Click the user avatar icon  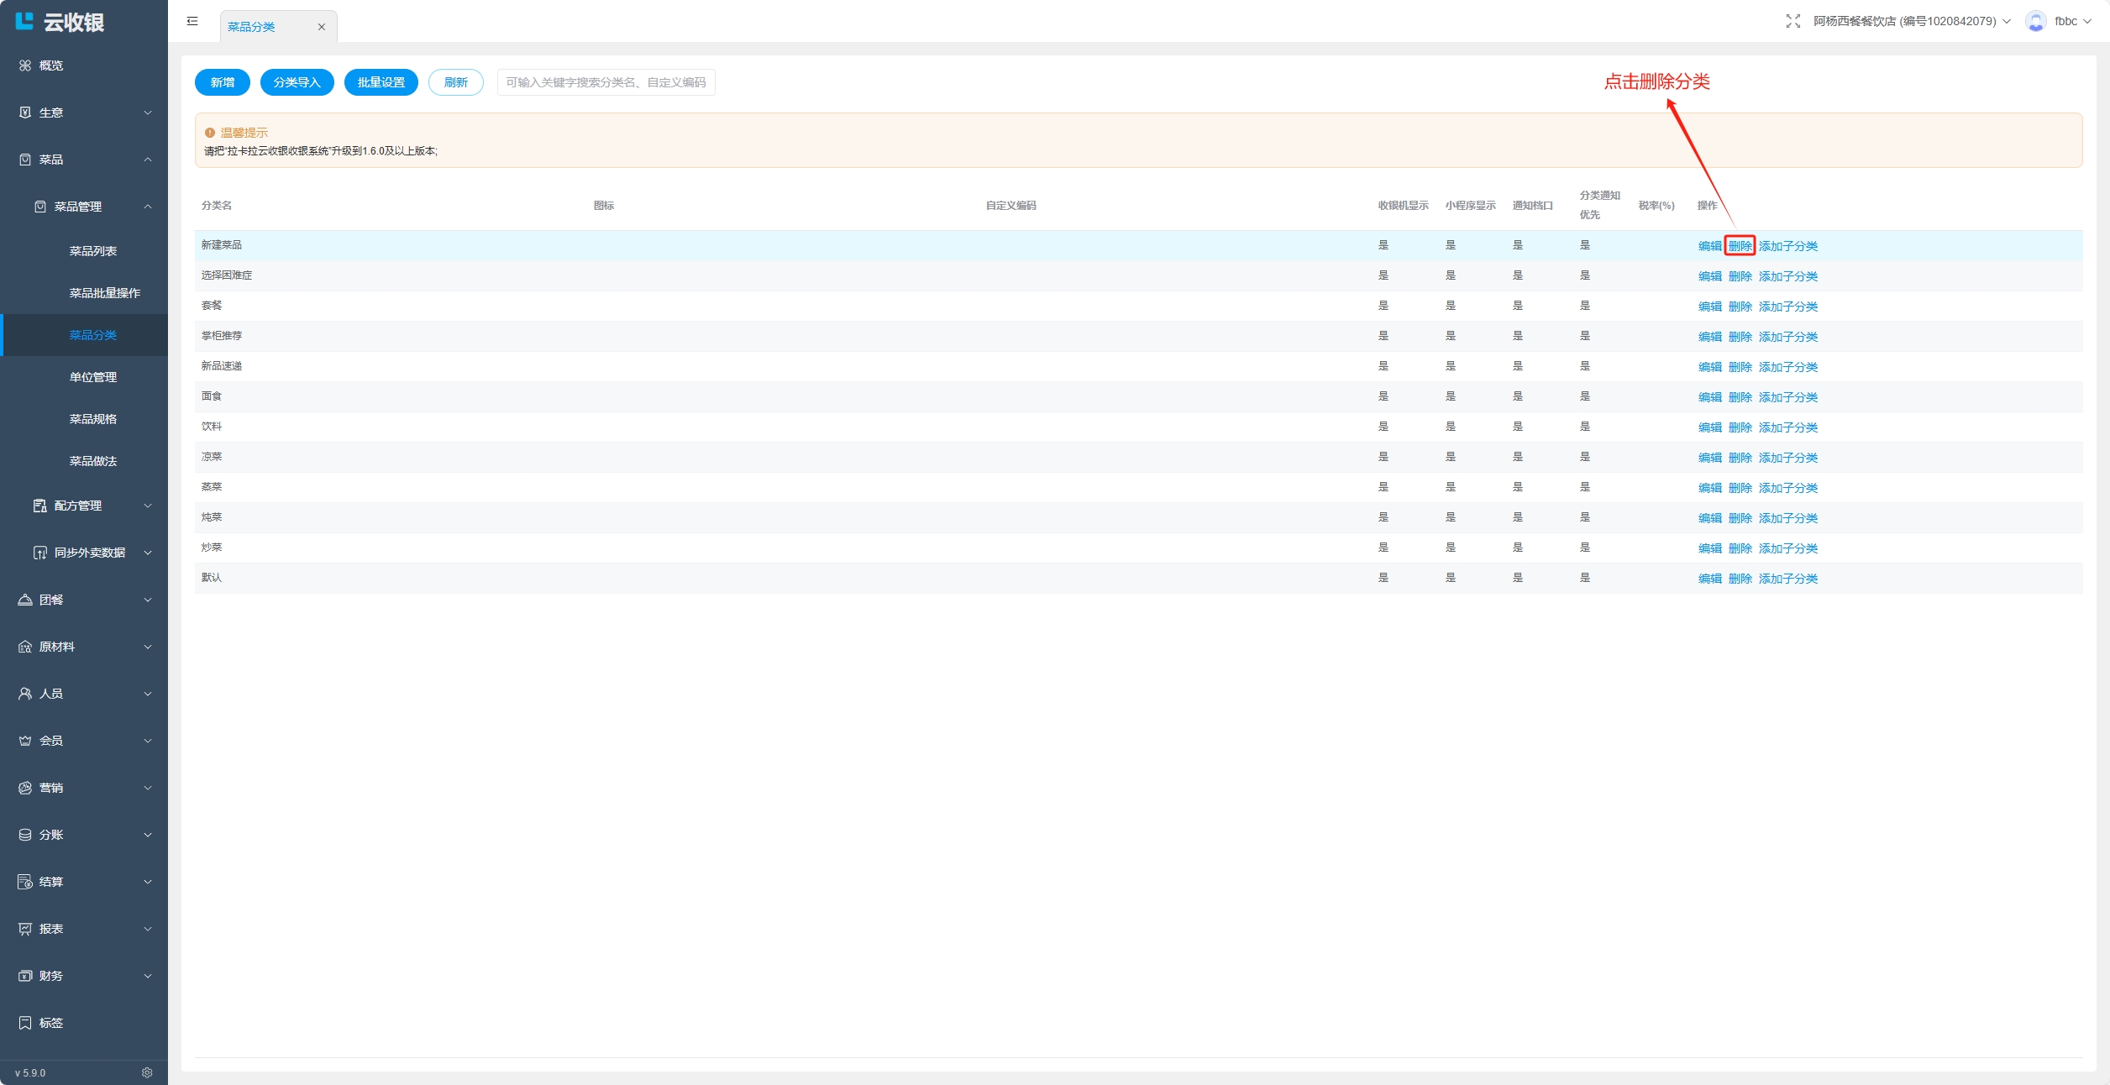tap(2035, 21)
